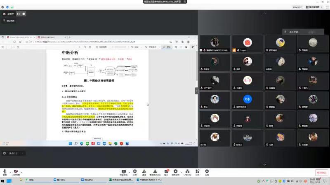Toggle the lock screen pin option
This screenshot has width=330, height=185.
[x=9, y=20]
